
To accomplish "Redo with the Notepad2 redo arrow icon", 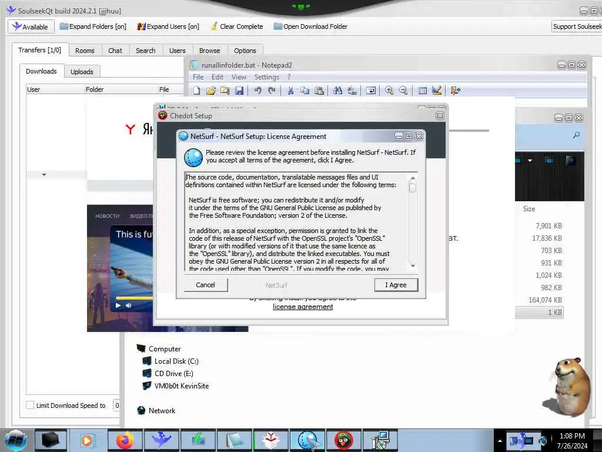I will pos(272,91).
